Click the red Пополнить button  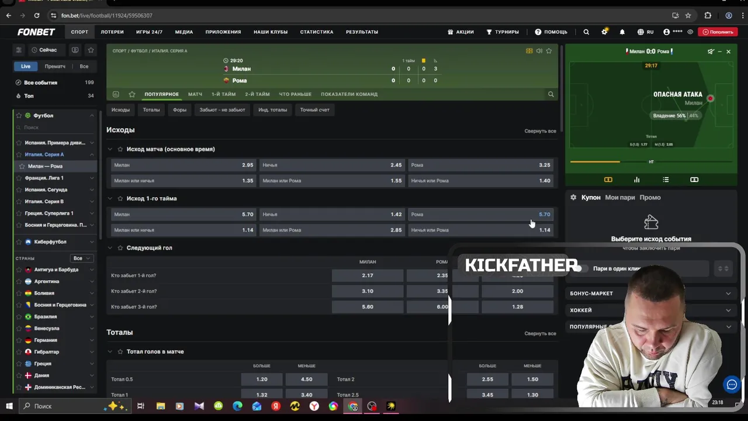[718, 32]
